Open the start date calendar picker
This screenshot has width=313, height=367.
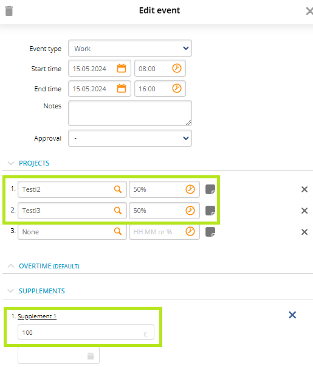pyautogui.click(x=122, y=68)
